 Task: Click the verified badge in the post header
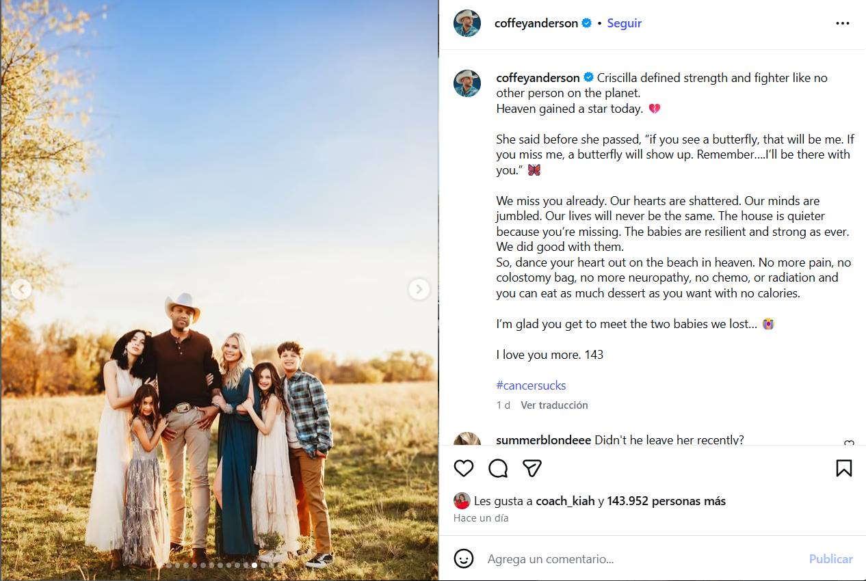587,23
